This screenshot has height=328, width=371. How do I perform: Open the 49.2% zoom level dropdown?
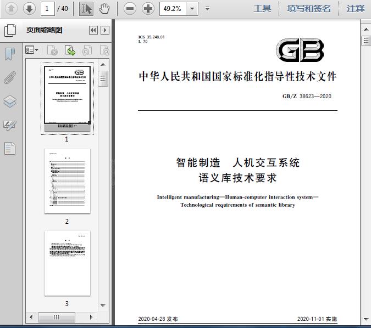(191, 8)
